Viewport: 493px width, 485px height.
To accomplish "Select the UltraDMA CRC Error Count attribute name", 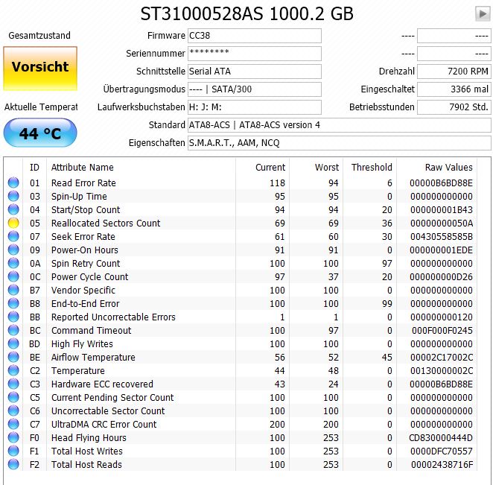I will pos(104,424).
